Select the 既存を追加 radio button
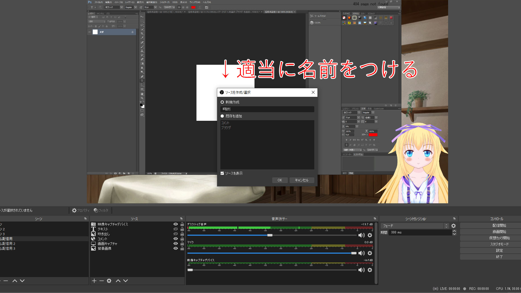521x293 pixels. (x=222, y=116)
